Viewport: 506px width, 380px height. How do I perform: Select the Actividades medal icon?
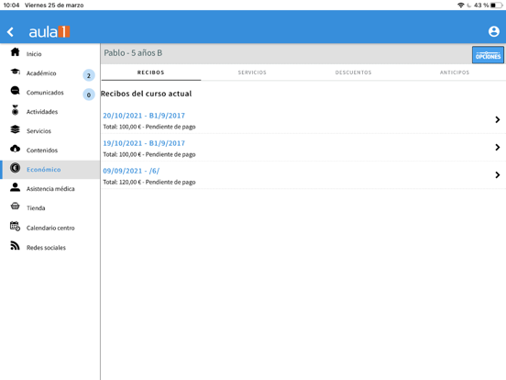[15, 110]
